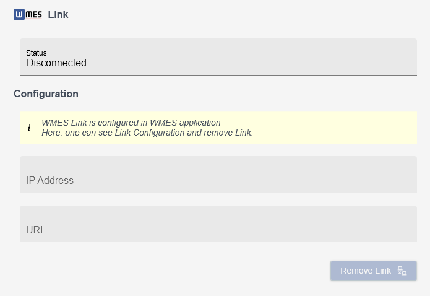Focus the IP Address input field
The image size is (430, 296).
[x=218, y=174]
